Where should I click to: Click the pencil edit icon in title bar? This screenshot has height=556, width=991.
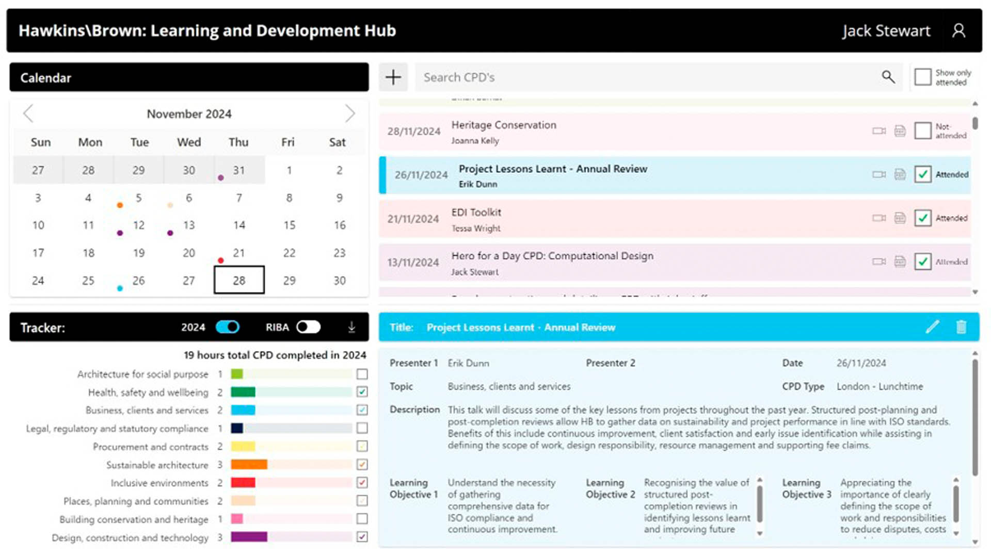coord(932,327)
